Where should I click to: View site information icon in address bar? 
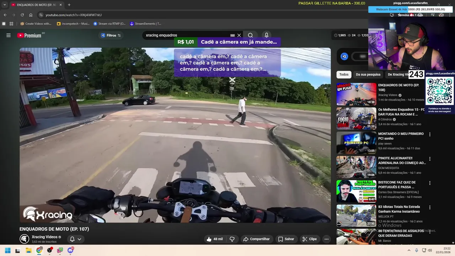(x=41, y=15)
